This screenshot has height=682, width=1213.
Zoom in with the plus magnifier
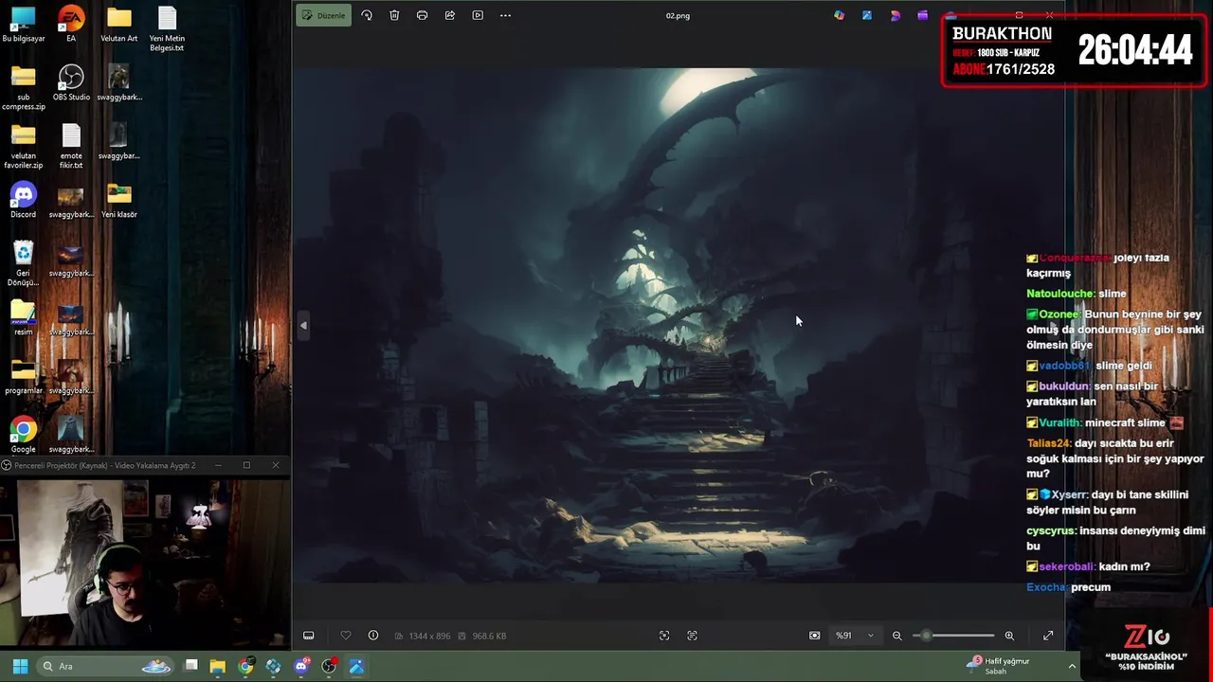click(1009, 636)
